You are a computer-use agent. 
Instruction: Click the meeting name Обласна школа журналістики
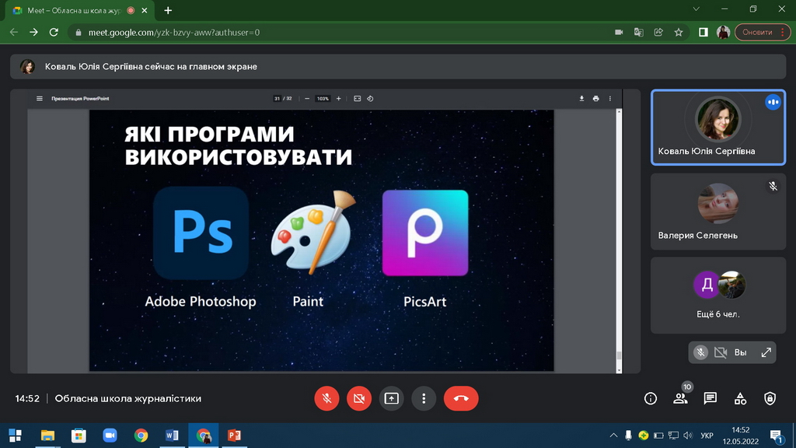click(128, 399)
